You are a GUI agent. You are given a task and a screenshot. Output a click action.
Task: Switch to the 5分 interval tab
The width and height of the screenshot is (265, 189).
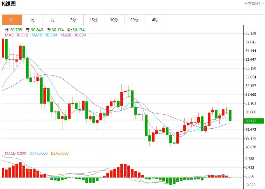tap(73, 20)
